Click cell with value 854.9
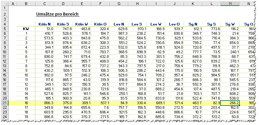259x125 pixels. pyautogui.click(x=175, y=43)
